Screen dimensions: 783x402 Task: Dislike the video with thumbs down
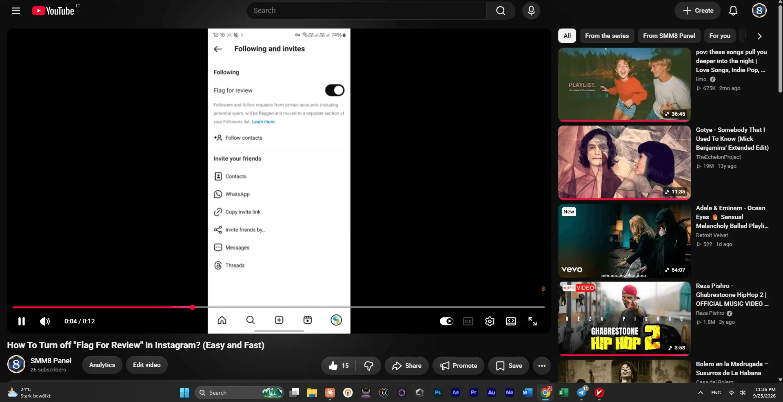click(368, 366)
